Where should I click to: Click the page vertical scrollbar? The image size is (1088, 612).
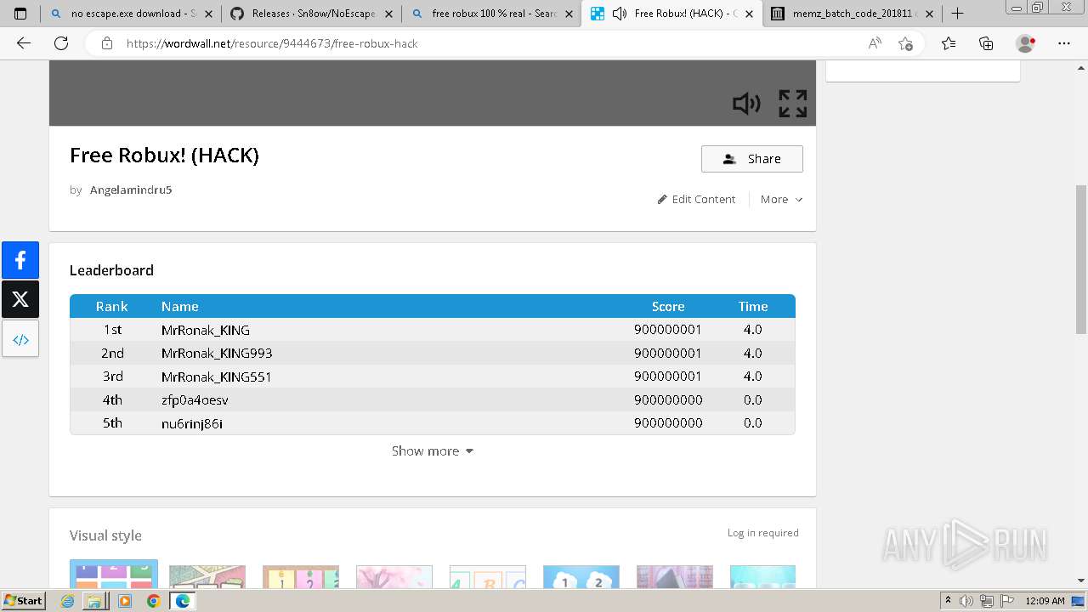point(1080,259)
